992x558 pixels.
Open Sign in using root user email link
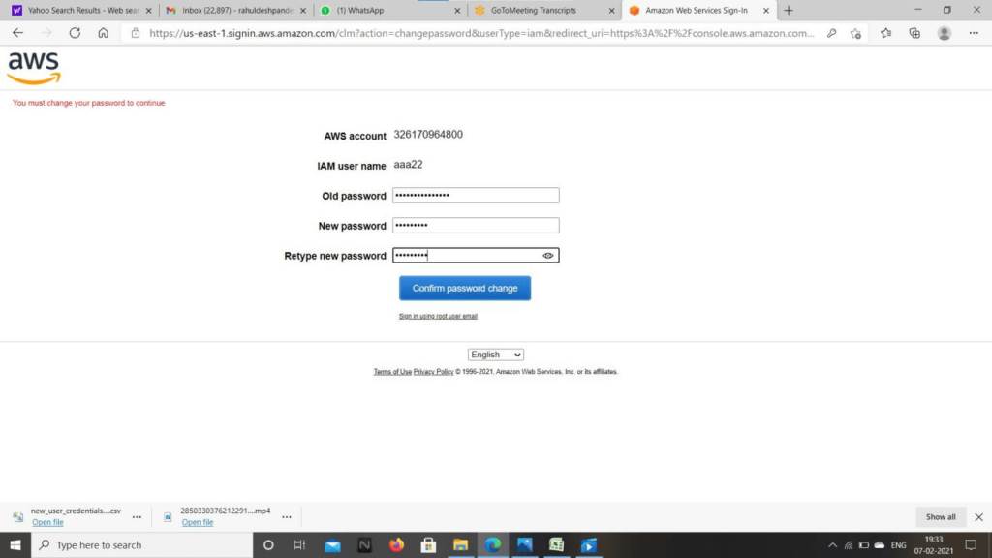click(x=438, y=316)
